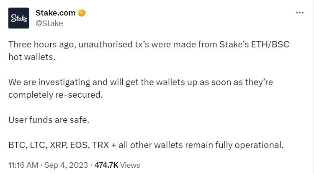
Task: Click the 'hot wallets.' text line
Action: pos(32,57)
